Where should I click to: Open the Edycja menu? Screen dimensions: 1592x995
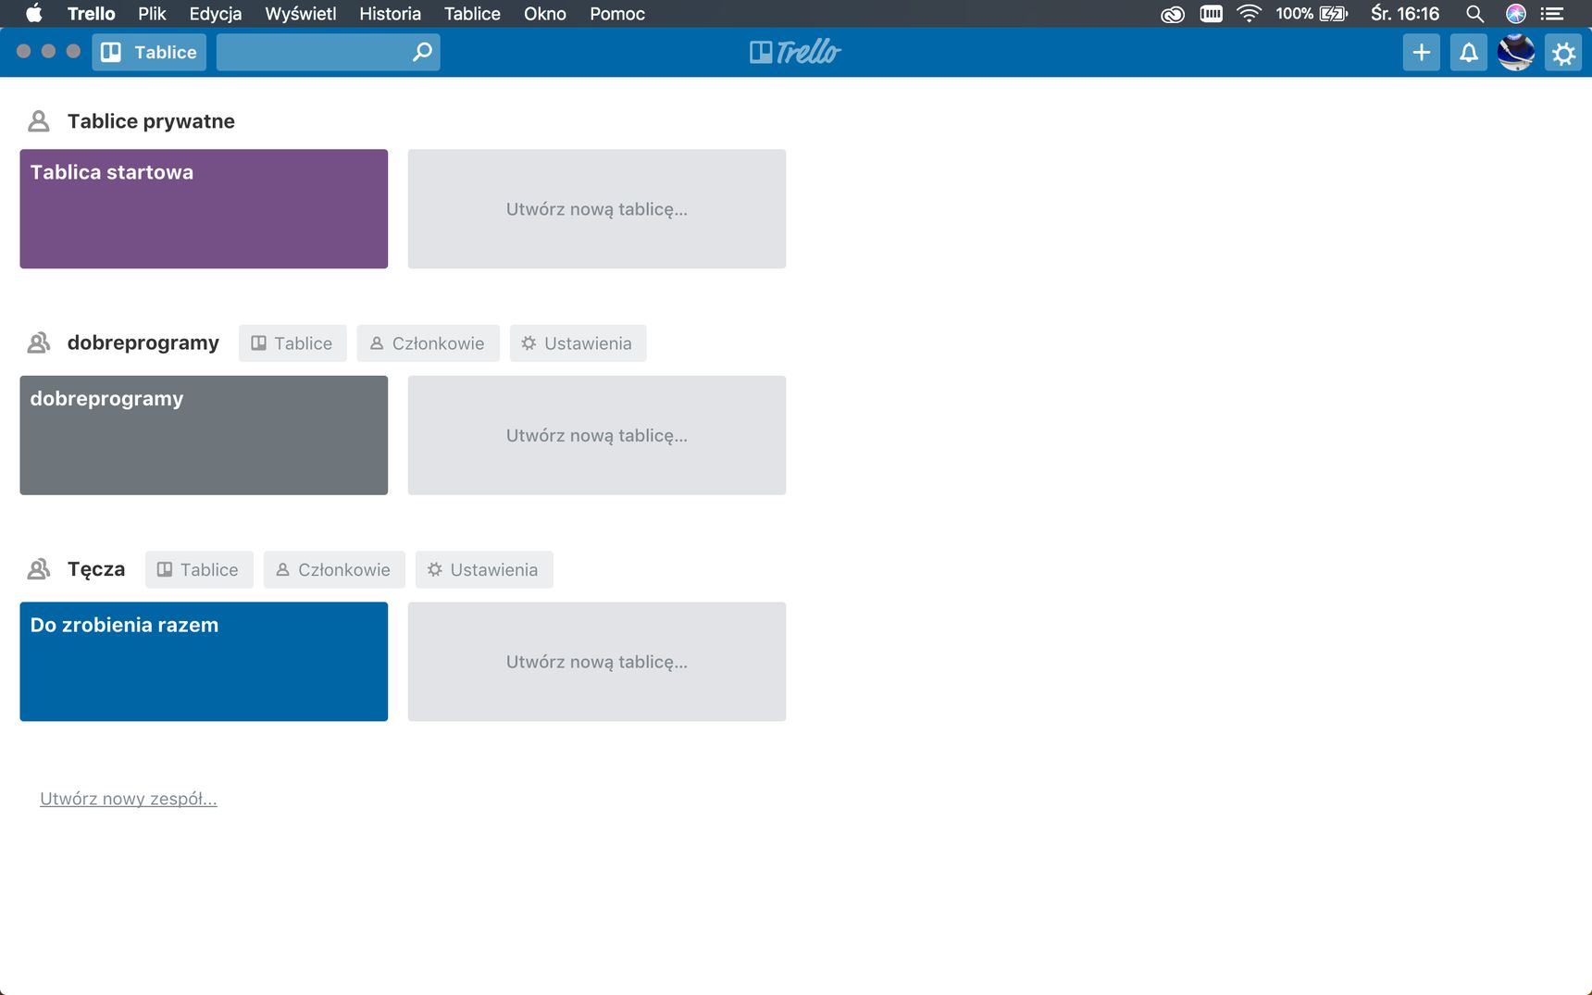pyautogui.click(x=216, y=13)
